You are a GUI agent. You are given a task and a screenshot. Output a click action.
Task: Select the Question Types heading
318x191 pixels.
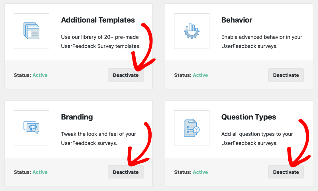tap(248, 117)
